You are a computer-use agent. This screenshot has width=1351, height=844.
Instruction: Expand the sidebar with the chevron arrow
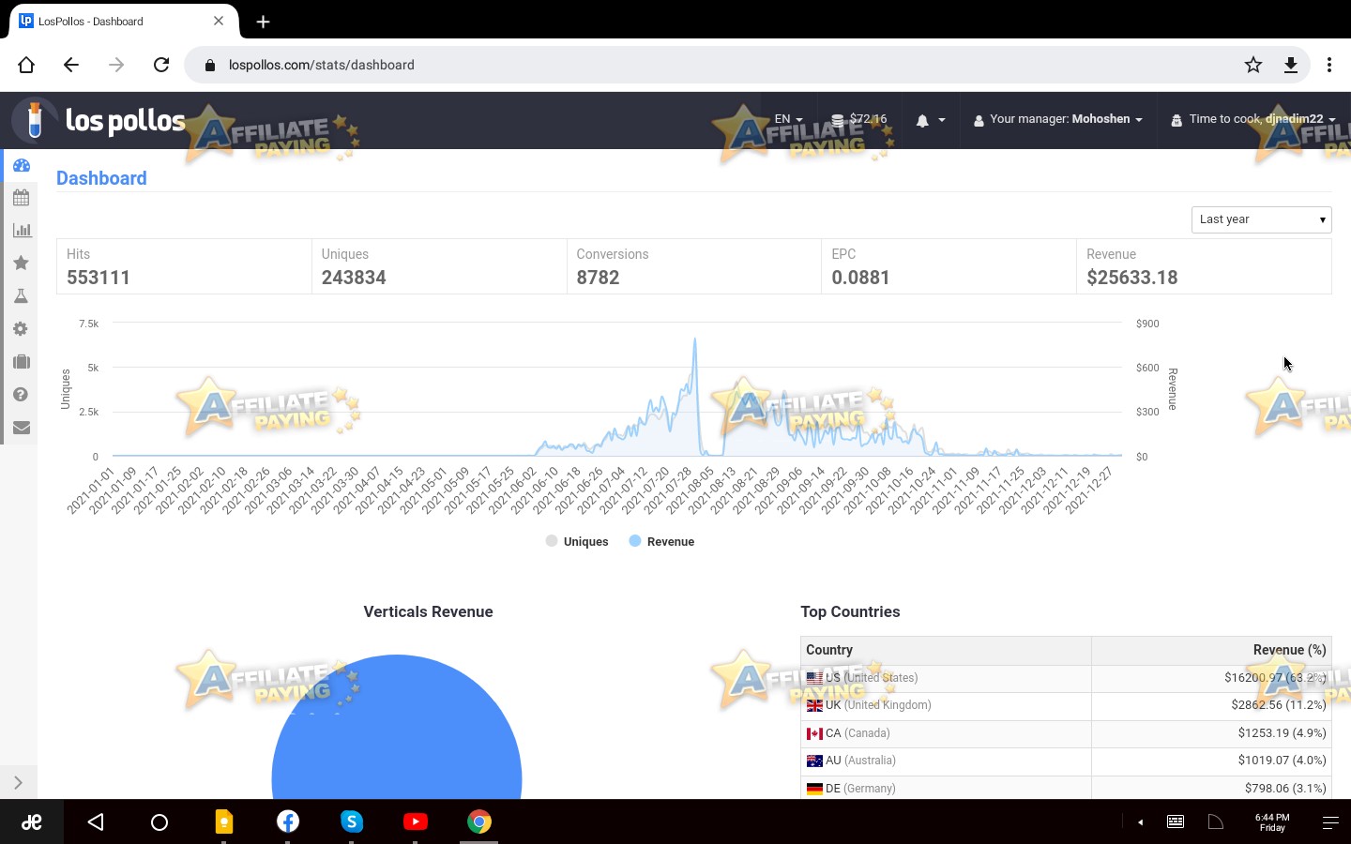click(x=18, y=782)
